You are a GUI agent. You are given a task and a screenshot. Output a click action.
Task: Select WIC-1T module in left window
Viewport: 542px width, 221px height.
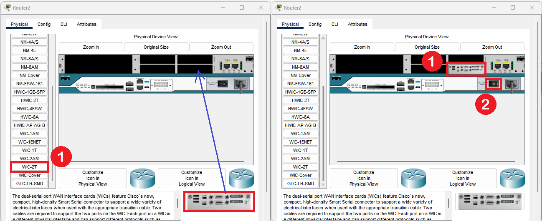(30, 150)
